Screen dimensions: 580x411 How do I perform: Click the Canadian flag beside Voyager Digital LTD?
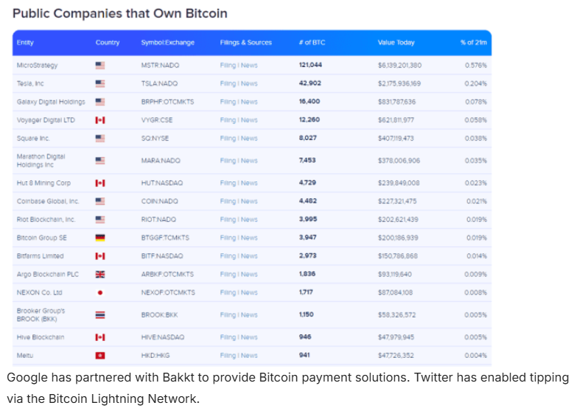click(x=100, y=120)
